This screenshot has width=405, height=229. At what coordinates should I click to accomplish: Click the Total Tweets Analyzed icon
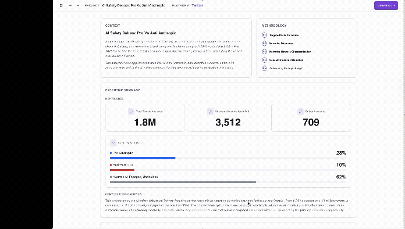pos(131,112)
